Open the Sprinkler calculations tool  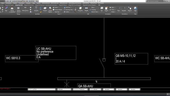tap(124, 9)
